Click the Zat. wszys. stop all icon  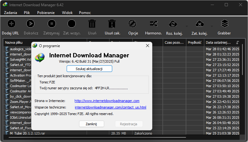72,24
